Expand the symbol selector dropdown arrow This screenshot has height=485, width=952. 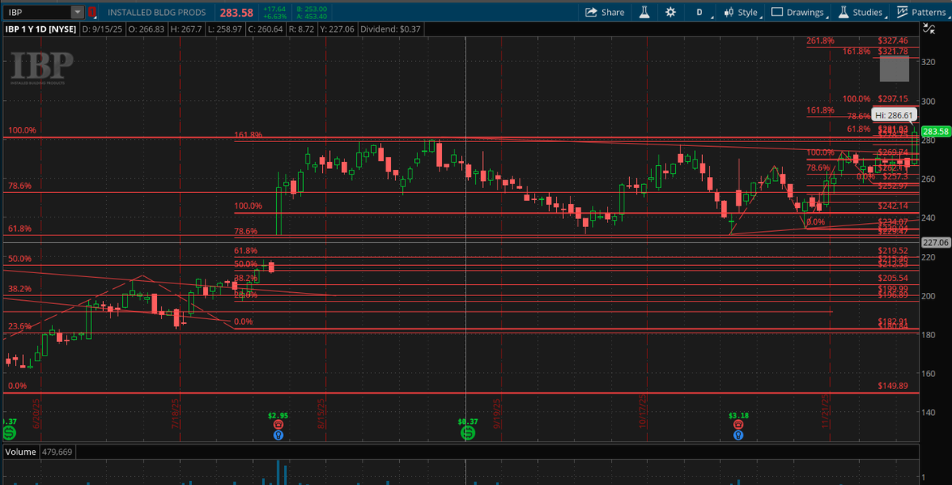(77, 12)
